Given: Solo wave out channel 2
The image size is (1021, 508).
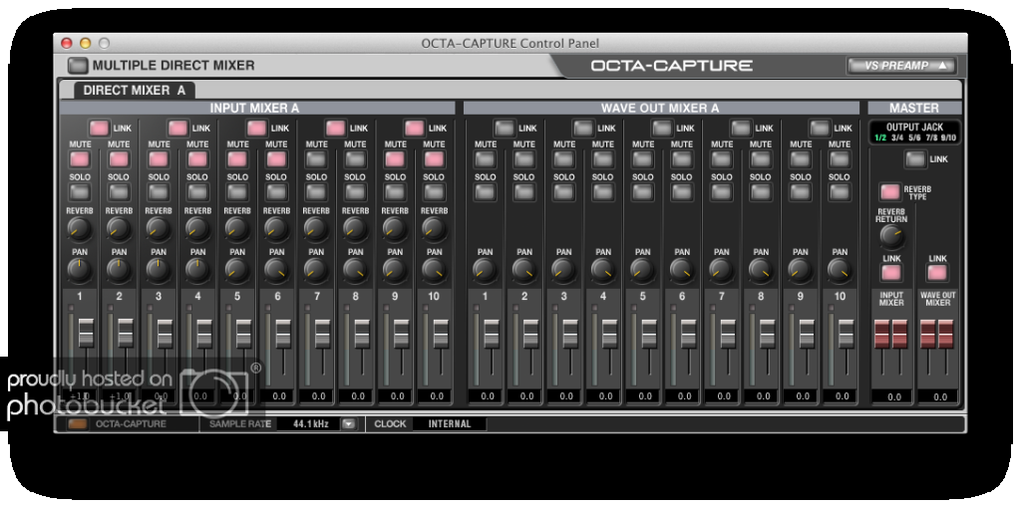Looking at the screenshot, I should point(524,192).
